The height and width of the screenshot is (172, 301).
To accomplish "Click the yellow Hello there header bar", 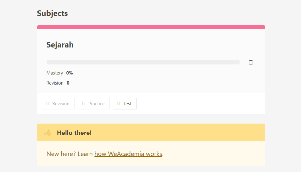I will (151, 132).
